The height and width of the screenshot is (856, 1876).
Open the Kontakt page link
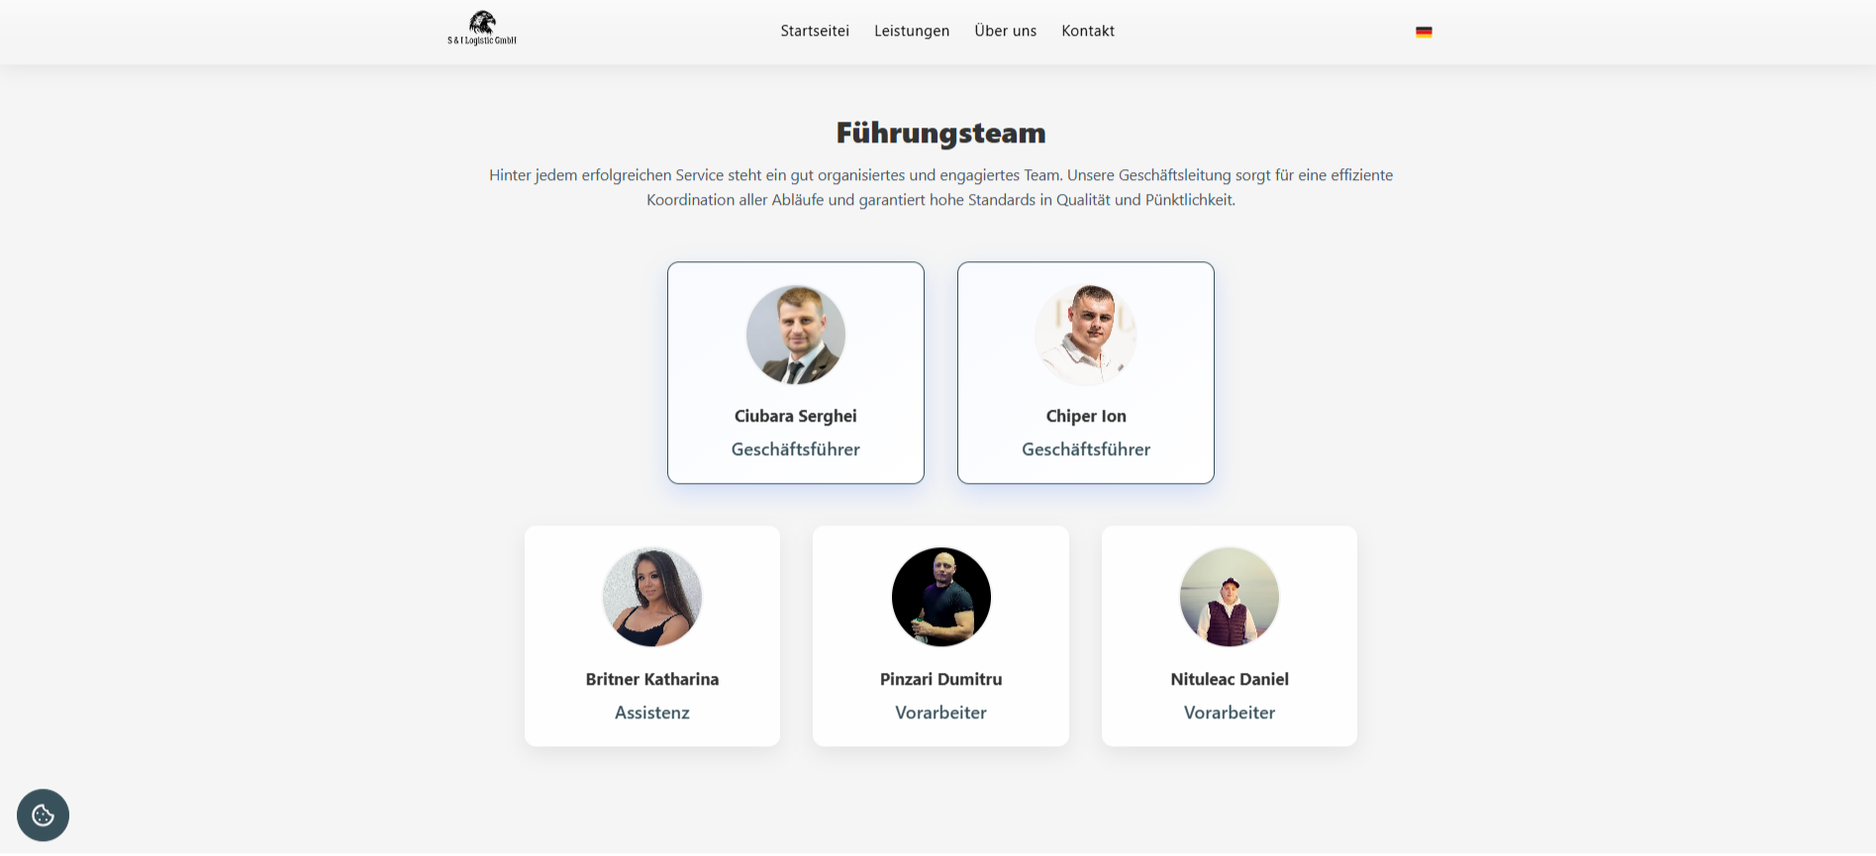coord(1088,31)
